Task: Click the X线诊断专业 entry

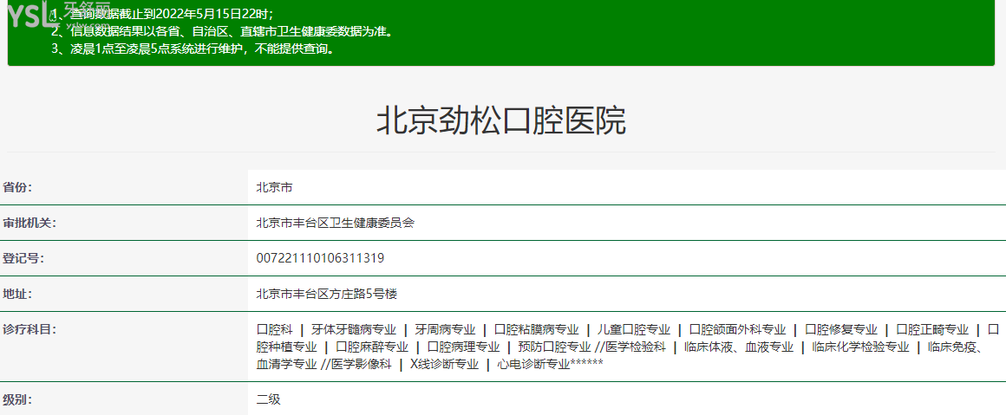Action: tap(444, 365)
